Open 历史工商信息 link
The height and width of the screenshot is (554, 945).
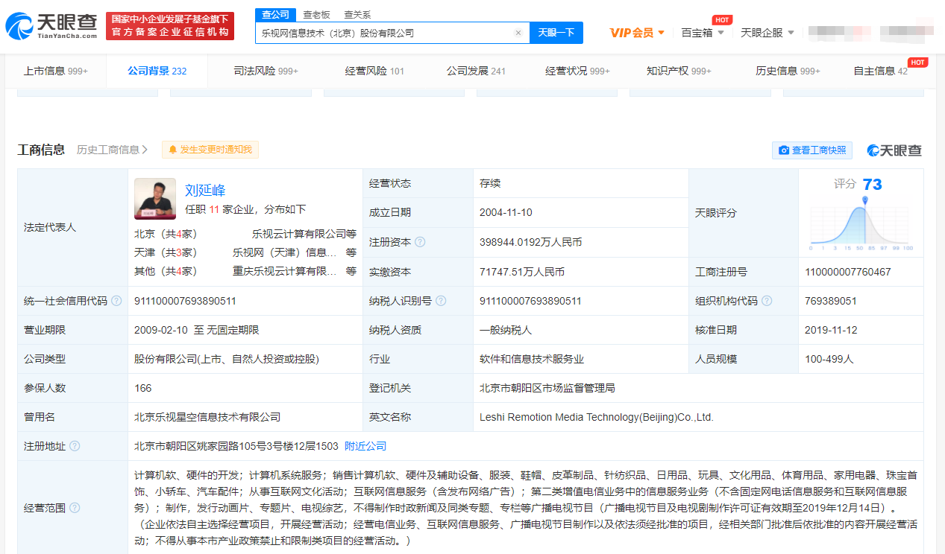pos(112,150)
